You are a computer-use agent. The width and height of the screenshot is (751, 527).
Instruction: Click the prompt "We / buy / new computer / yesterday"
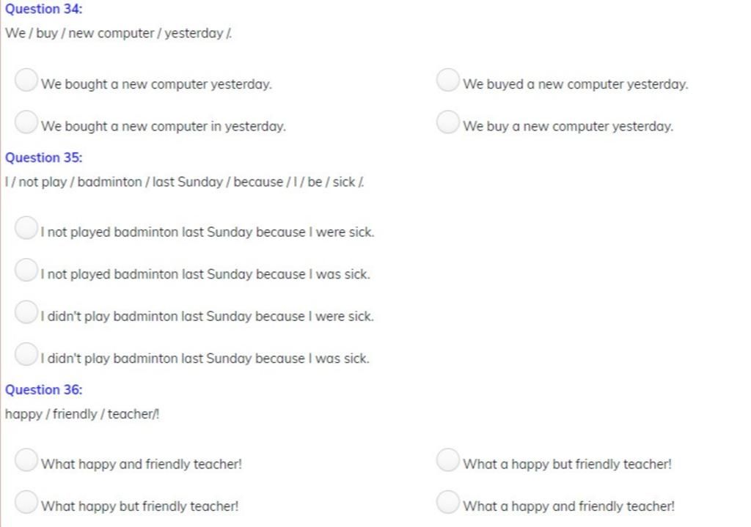coord(118,34)
